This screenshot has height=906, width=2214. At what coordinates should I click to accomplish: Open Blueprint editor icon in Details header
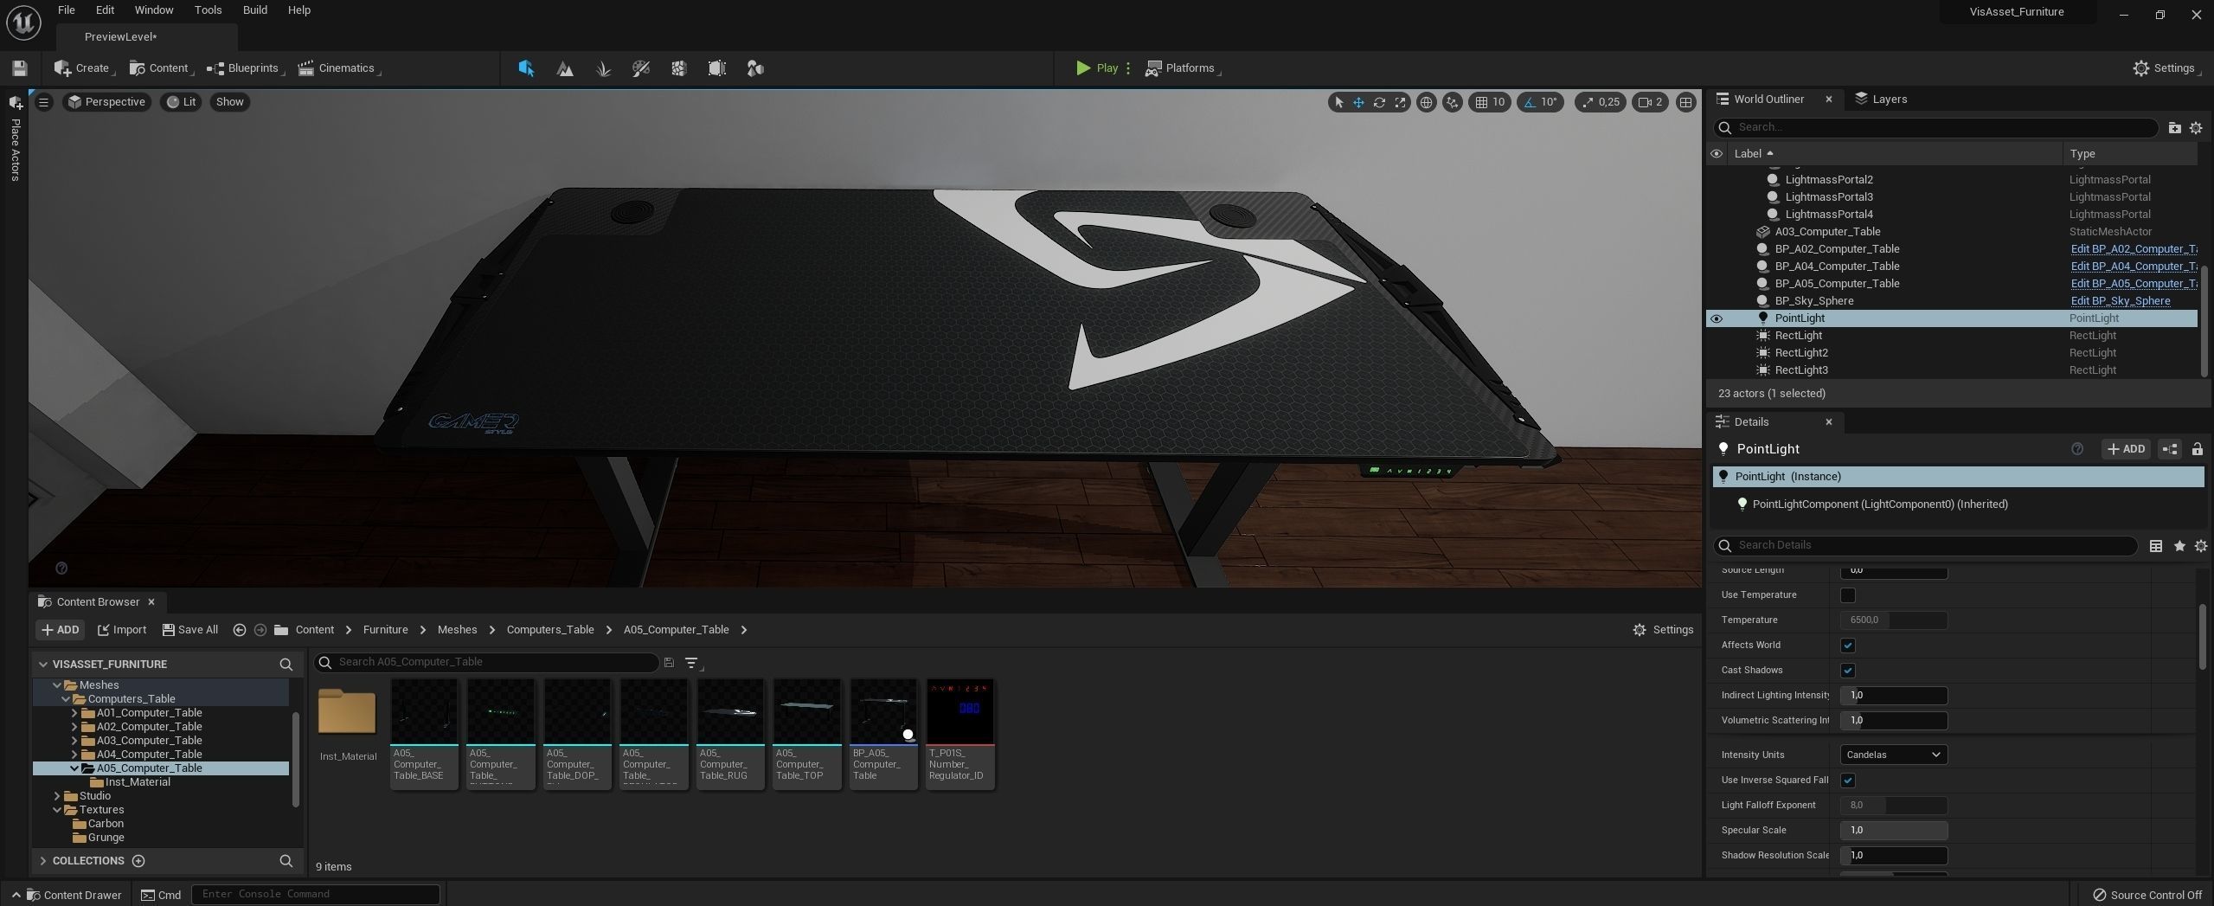pos(2170,449)
